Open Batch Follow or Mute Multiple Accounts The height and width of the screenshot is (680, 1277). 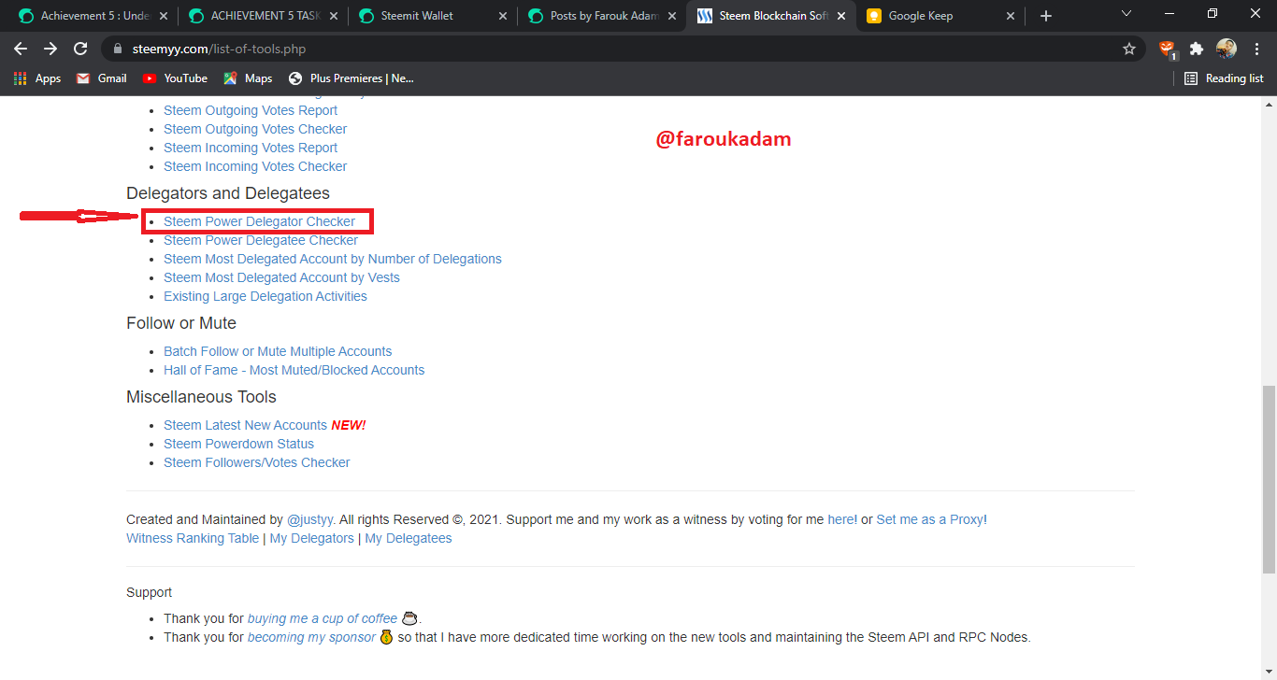pos(278,351)
